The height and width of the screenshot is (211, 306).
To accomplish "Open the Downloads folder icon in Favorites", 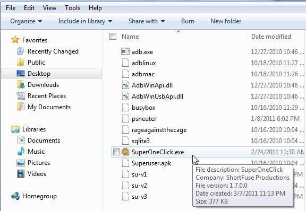I will click(x=21, y=84).
